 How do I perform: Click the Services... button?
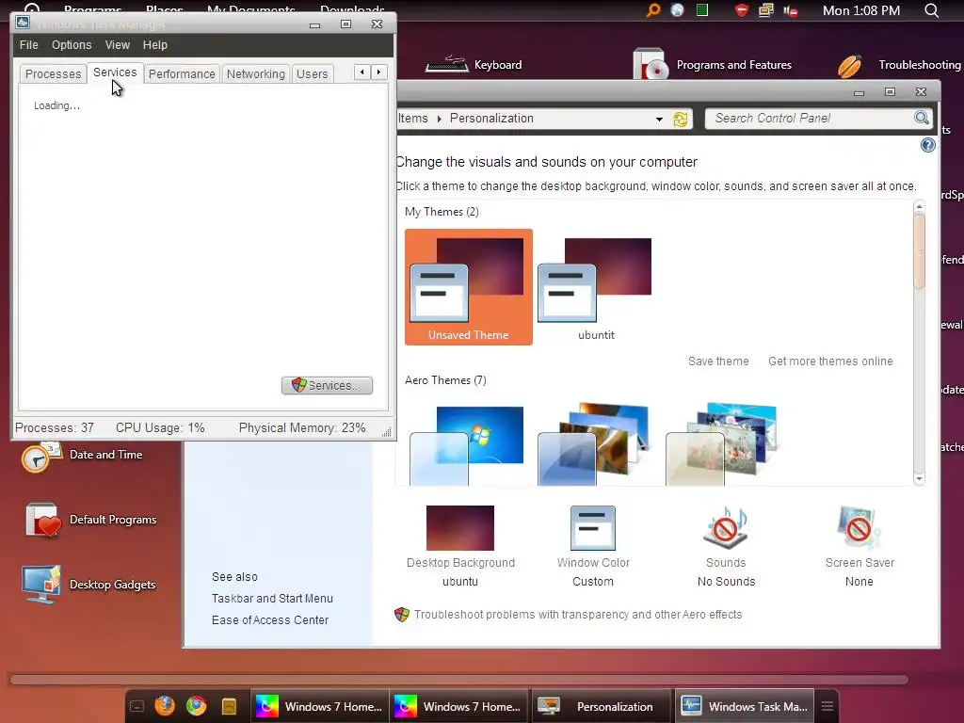pos(327,385)
